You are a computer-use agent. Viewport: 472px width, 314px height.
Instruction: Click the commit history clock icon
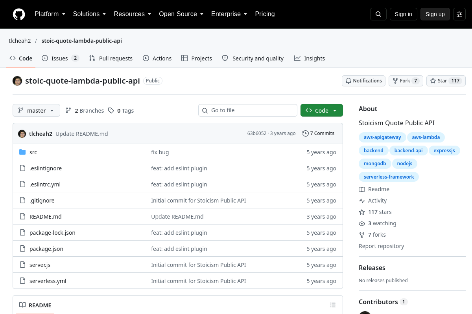pyautogui.click(x=305, y=133)
